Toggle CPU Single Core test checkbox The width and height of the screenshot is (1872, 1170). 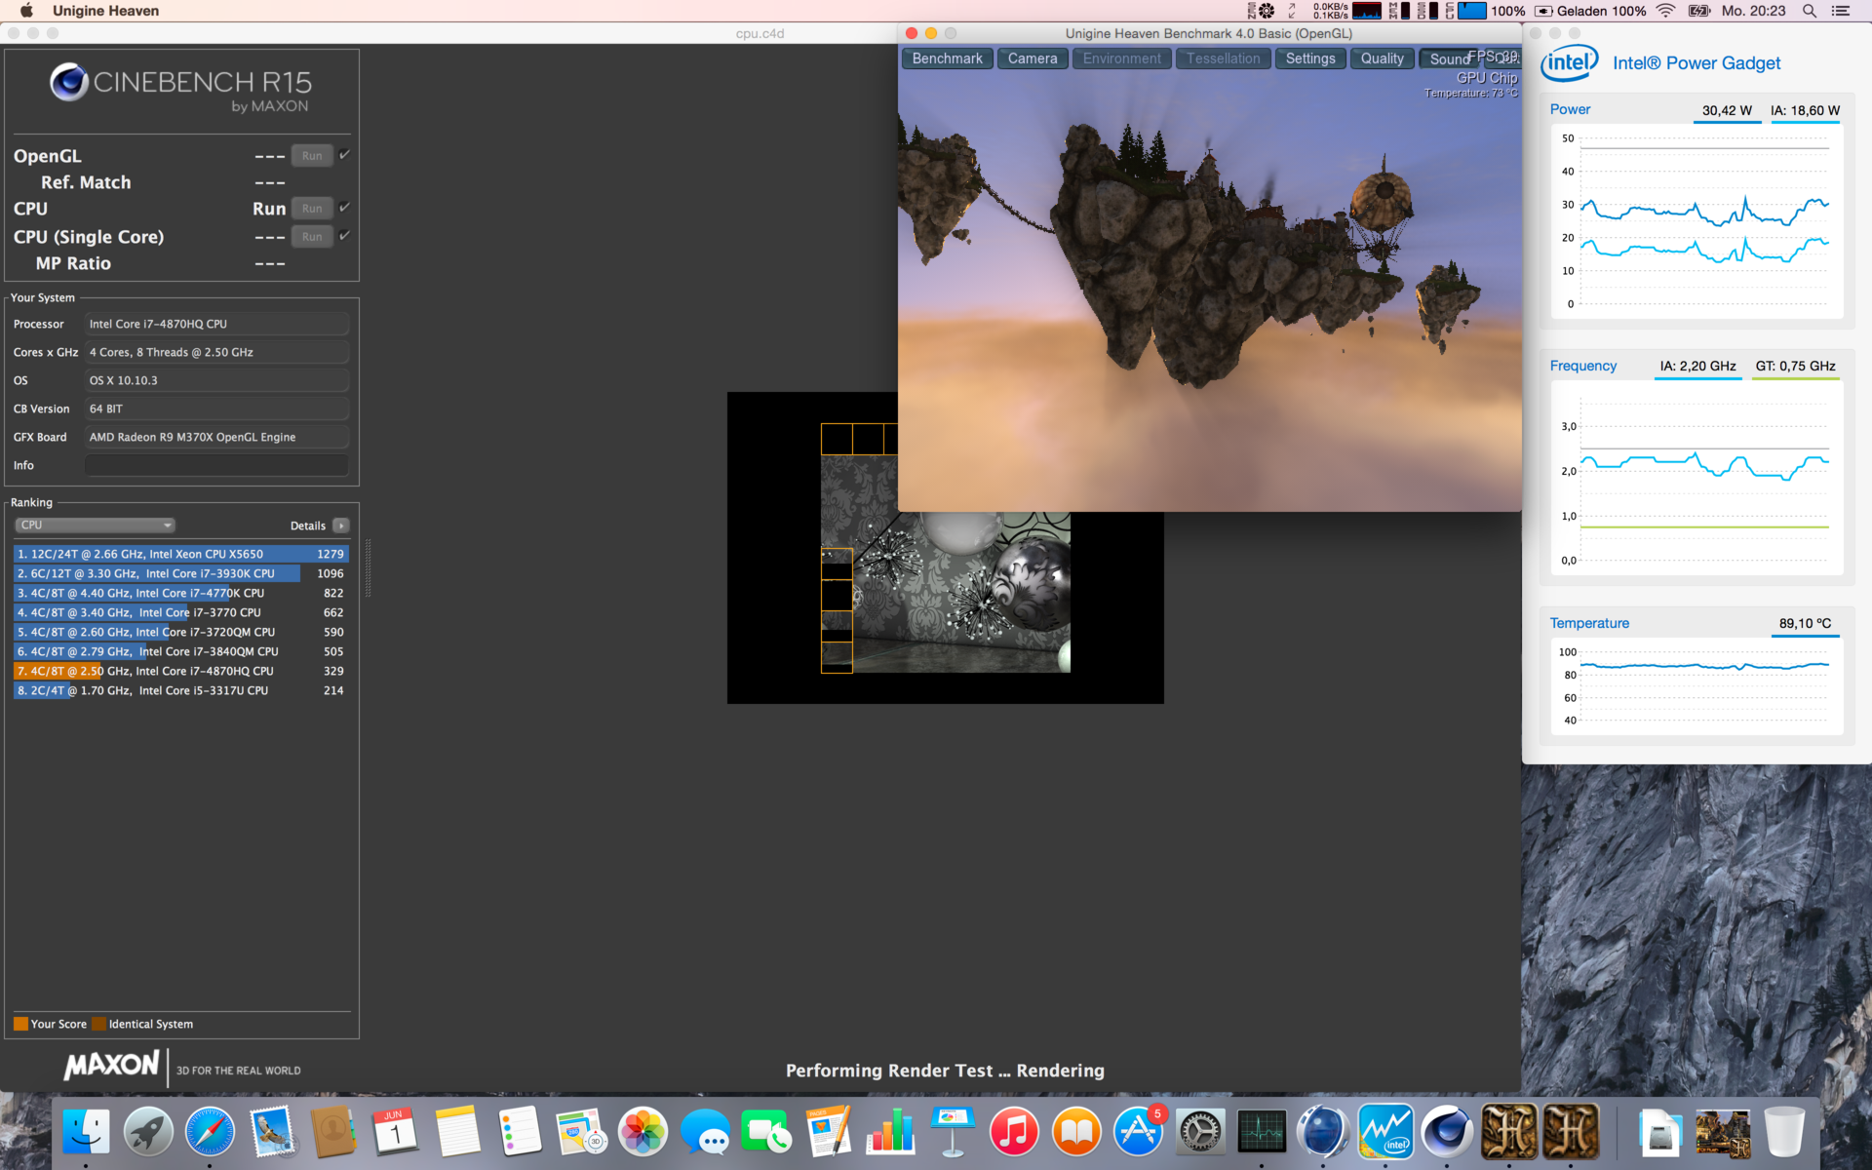click(x=344, y=236)
